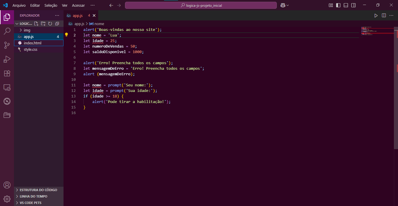
Task: Collapse the LOGIC... project folder section
Action: (x=17, y=24)
